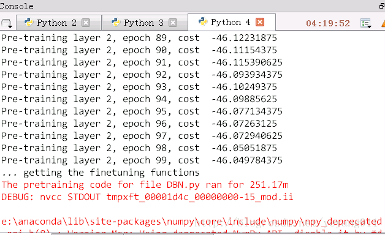Click the epoch 93 cost -46.10249375 line
385x235 pixels.
pos(139,87)
